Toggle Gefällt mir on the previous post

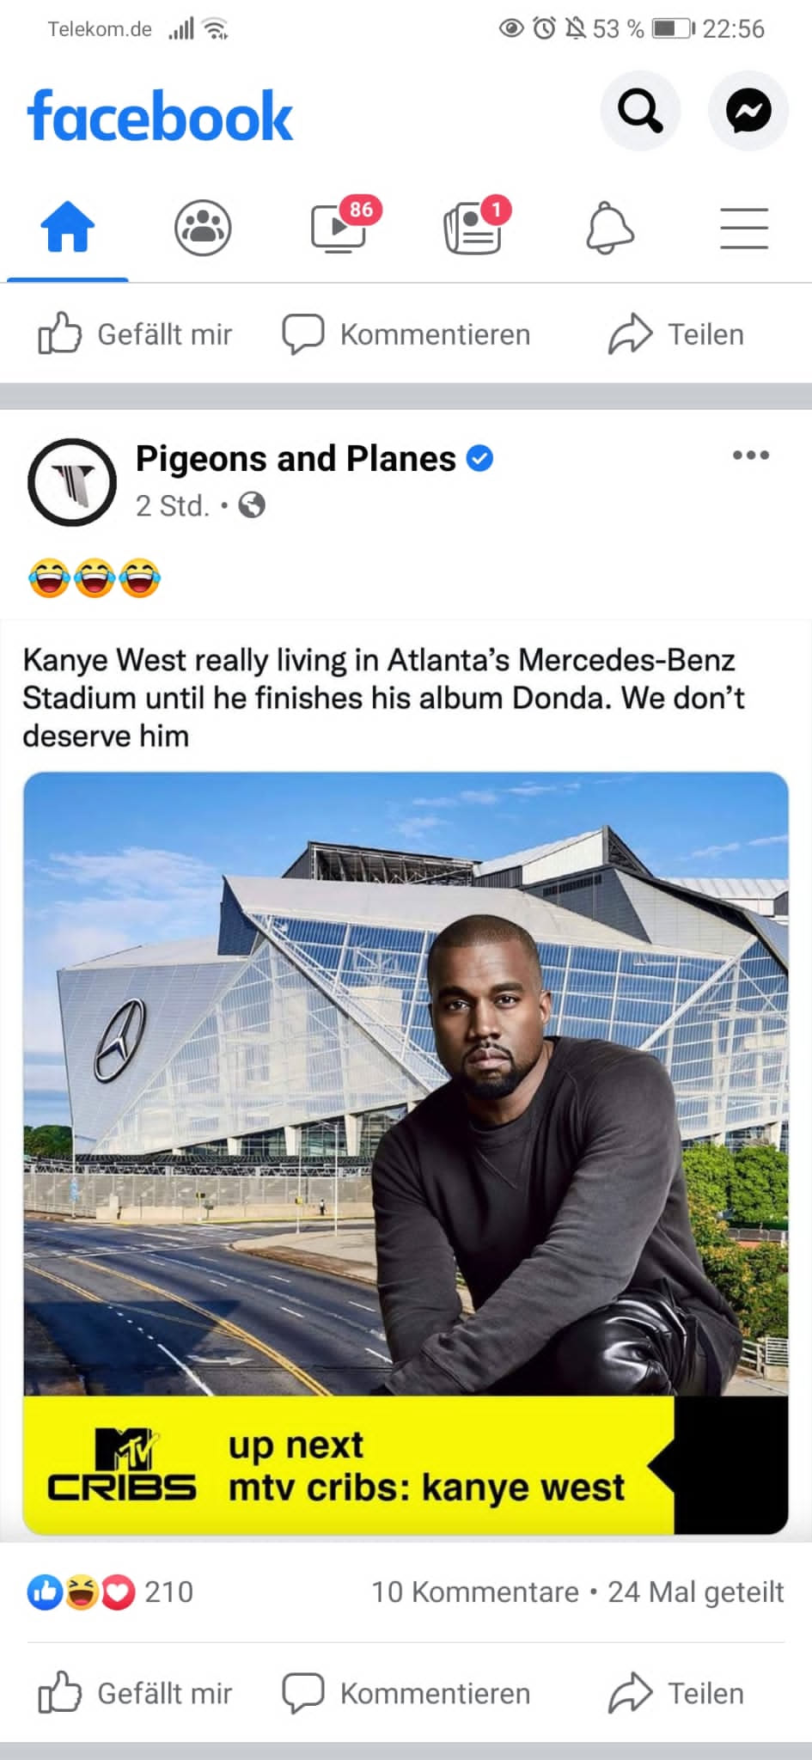(x=135, y=334)
